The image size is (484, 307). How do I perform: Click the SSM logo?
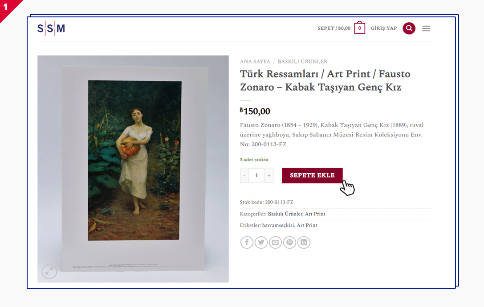51,29
